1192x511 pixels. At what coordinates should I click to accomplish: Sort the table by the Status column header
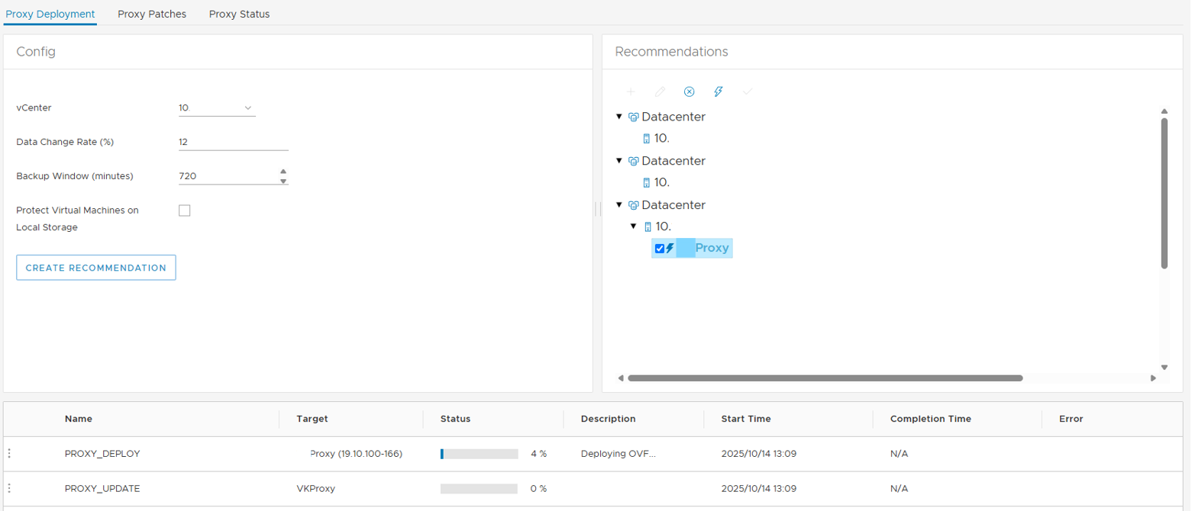[x=455, y=419]
